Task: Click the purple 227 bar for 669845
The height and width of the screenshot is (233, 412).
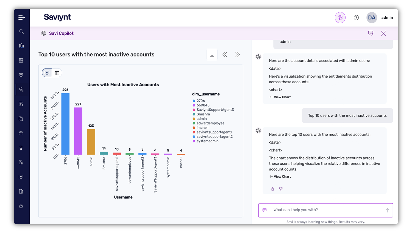Action: [78, 131]
